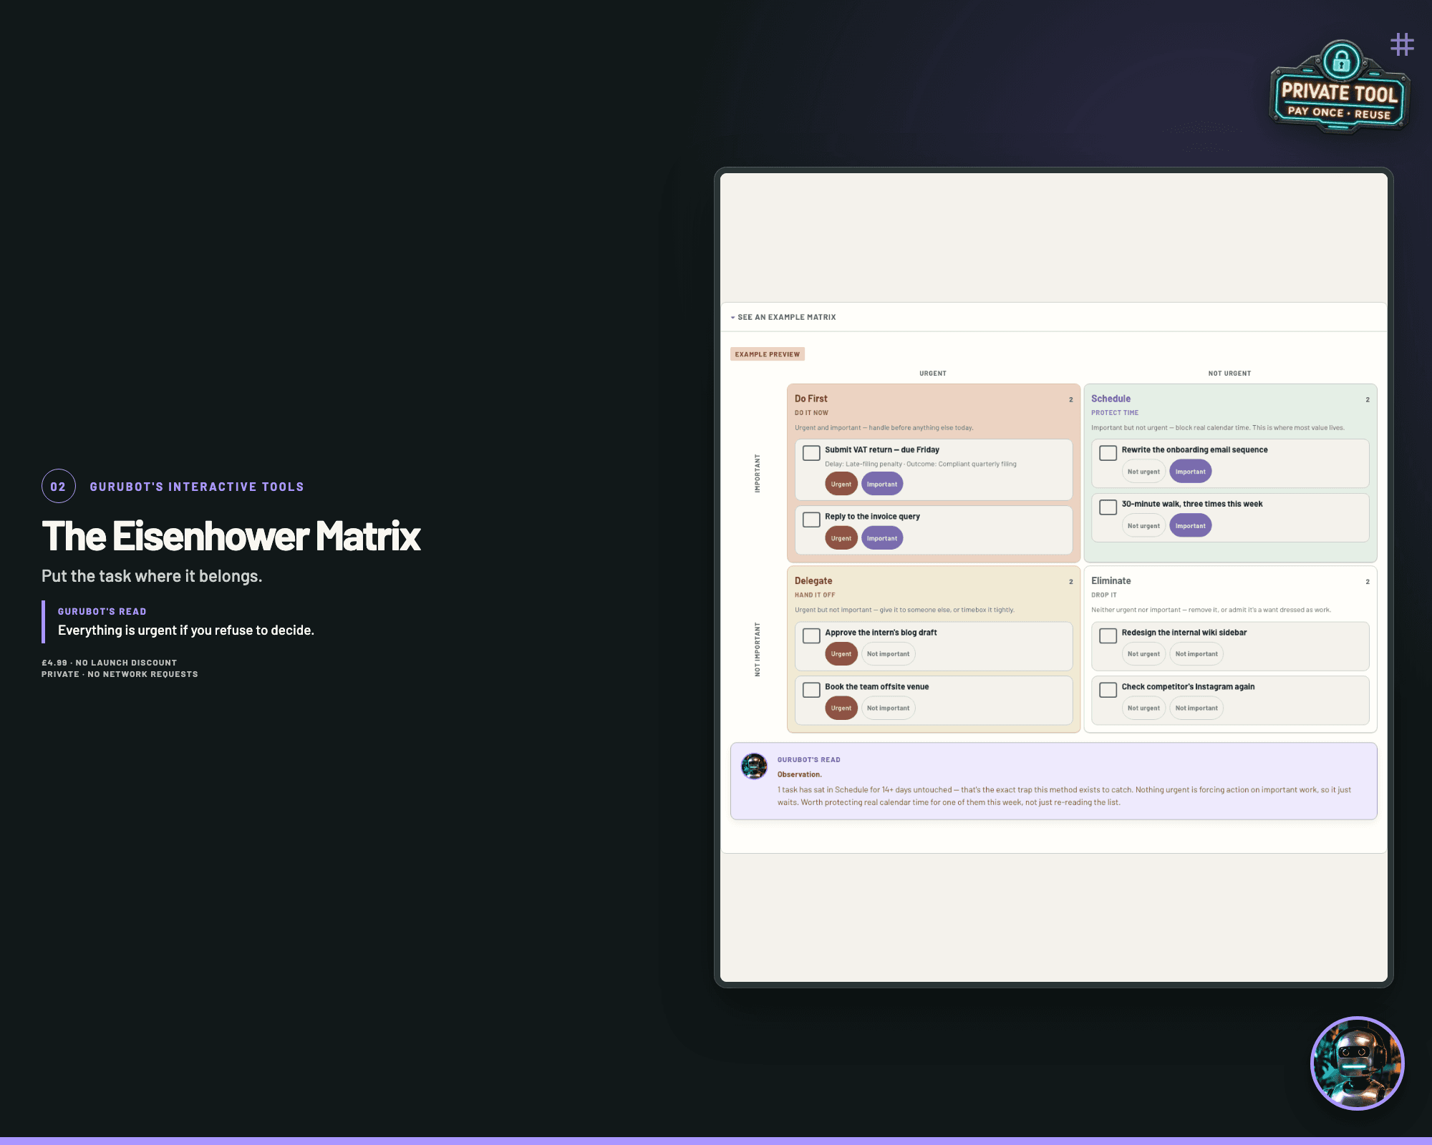Toggle Not important on intern's blog draft

[x=888, y=654]
